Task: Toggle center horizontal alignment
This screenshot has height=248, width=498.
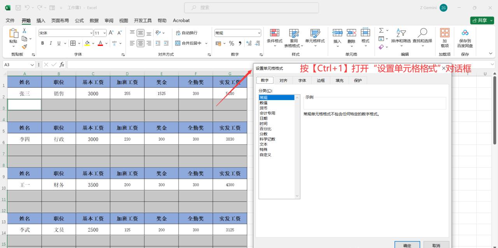Action: click(140, 43)
